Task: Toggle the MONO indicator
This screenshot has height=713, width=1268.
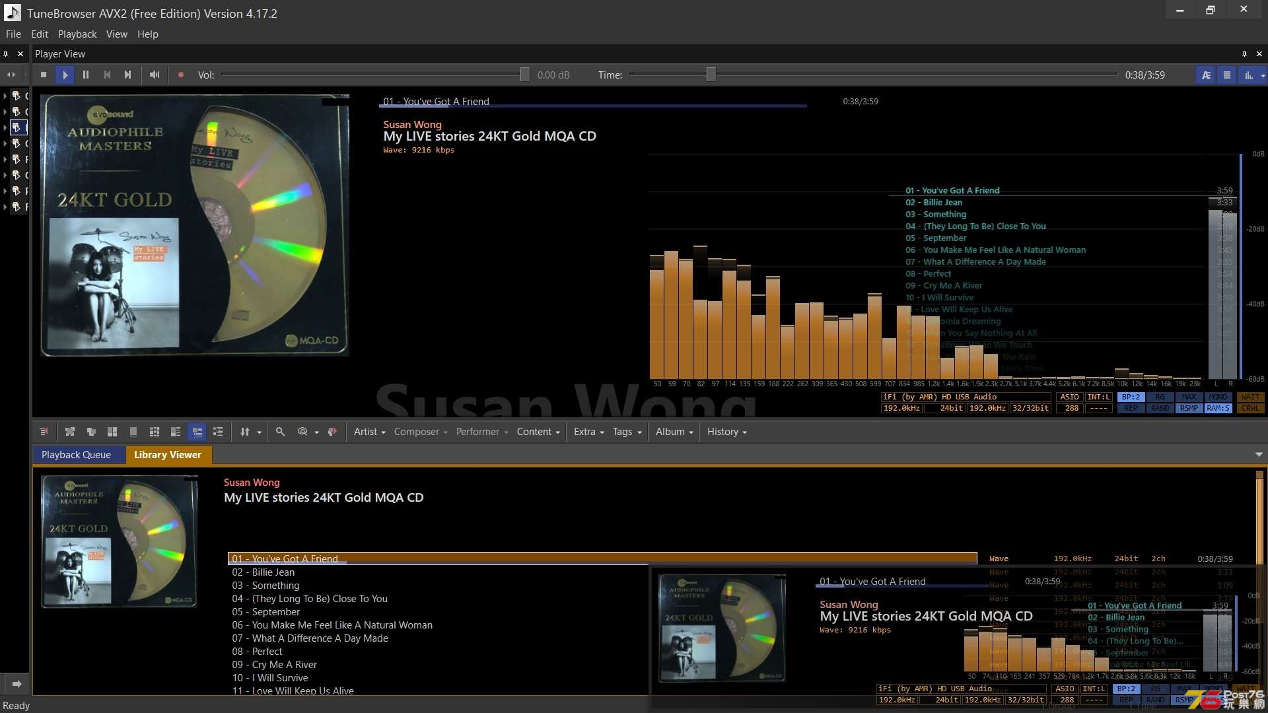Action: tap(1218, 397)
